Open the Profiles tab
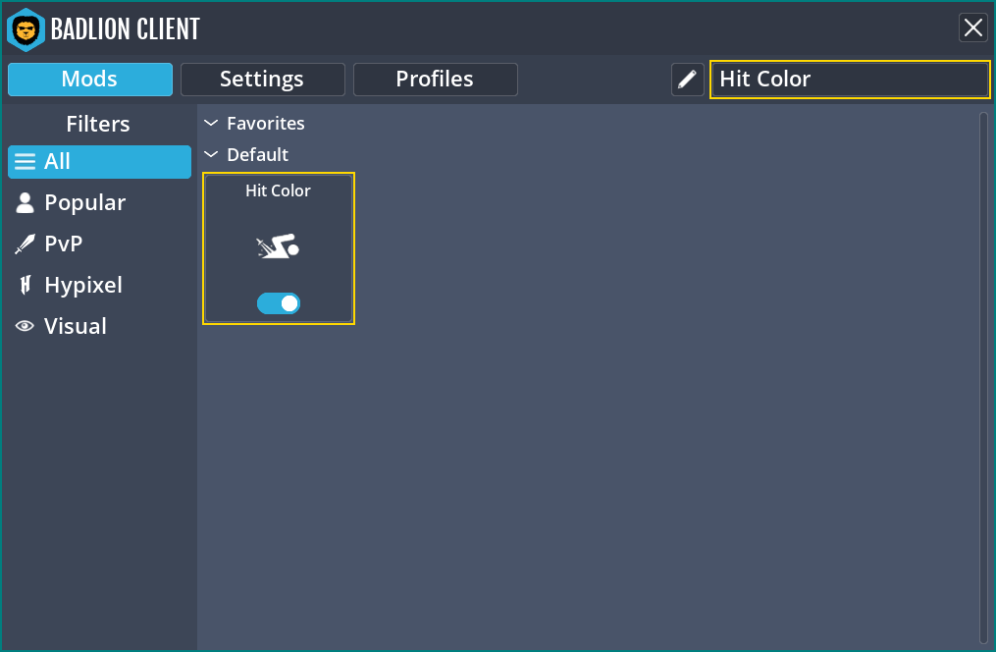This screenshot has height=652, width=996. click(435, 80)
